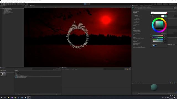Click the Step frame button
Viewport: 177px width, 99px height.
click(x=89, y=4)
